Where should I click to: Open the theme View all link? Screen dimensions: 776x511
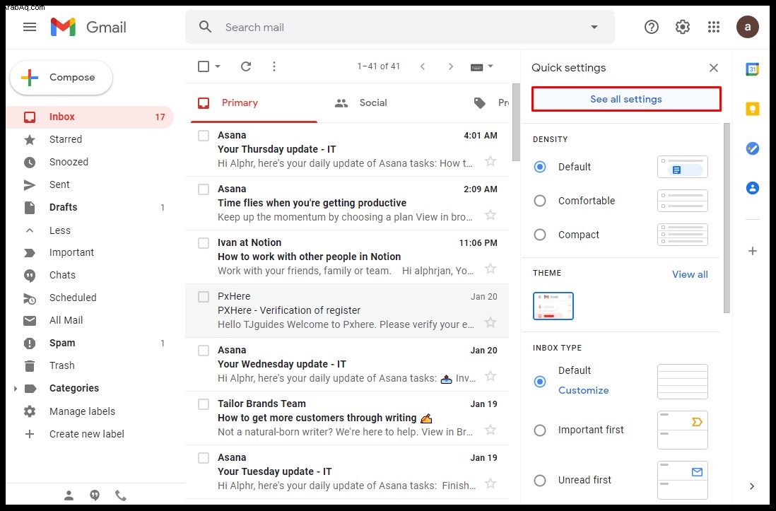click(690, 274)
